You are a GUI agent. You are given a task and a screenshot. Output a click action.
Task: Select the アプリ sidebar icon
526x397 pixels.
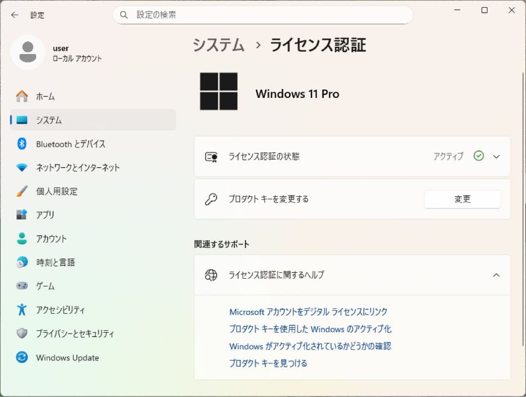[x=23, y=215]
